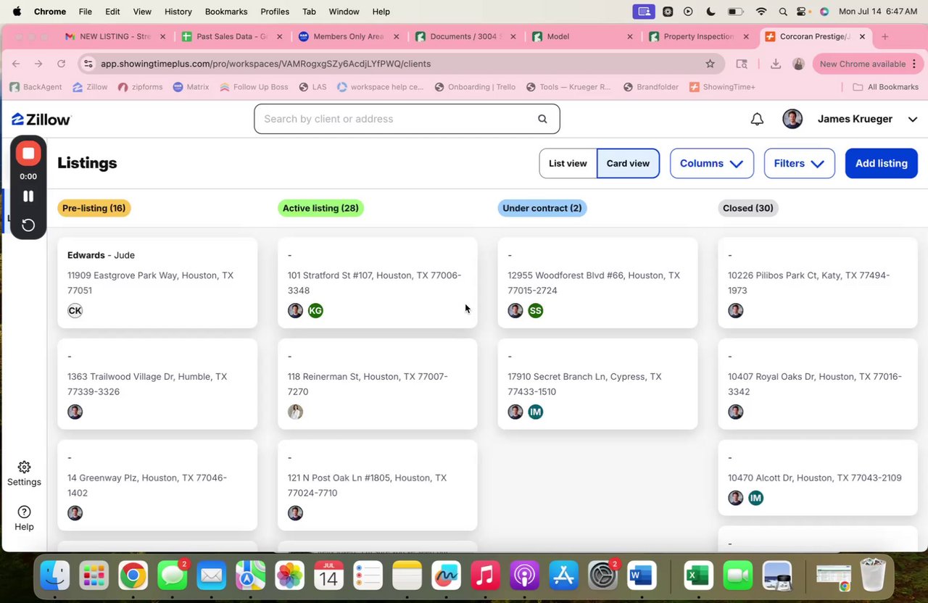Open a new Chrome tab with plus
This screenshot has width=928, height=603.
click(x=884, y=36)
